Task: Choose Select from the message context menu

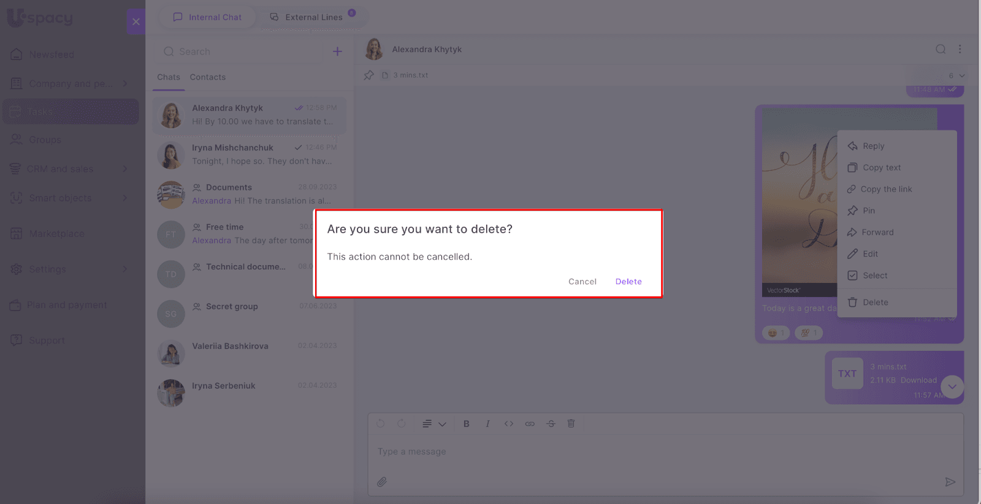Action: pos(875,276)
